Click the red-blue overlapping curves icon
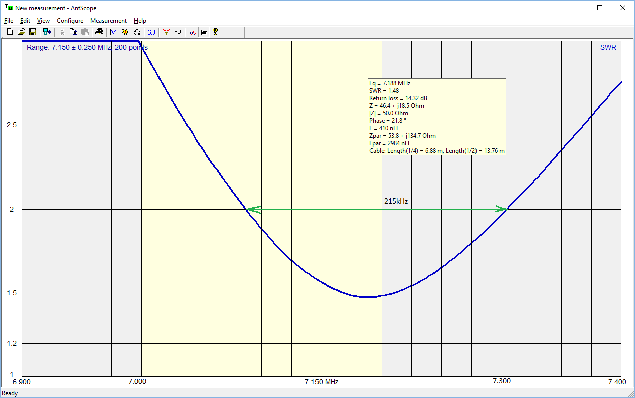Image resolution: width=635 pixels, height=398 pixels. click(192, 32)
